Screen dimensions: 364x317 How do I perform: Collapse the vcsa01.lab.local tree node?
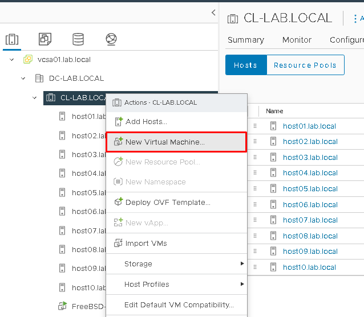click(x=12, y=60)
